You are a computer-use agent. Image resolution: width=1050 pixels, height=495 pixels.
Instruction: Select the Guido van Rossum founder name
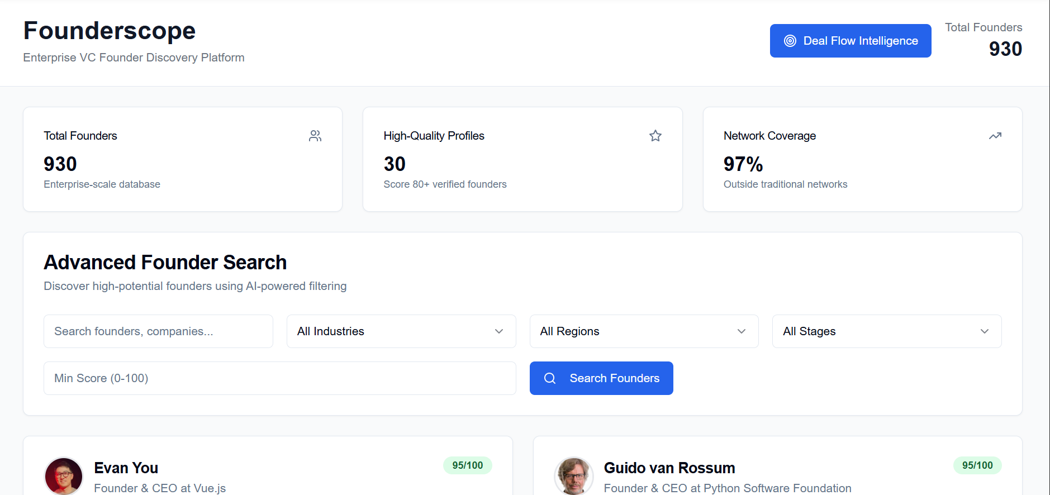point(669,468)
